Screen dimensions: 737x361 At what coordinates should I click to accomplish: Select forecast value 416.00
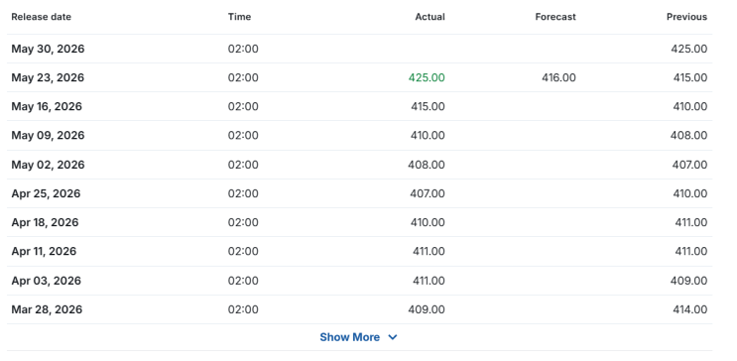(558, 77)
